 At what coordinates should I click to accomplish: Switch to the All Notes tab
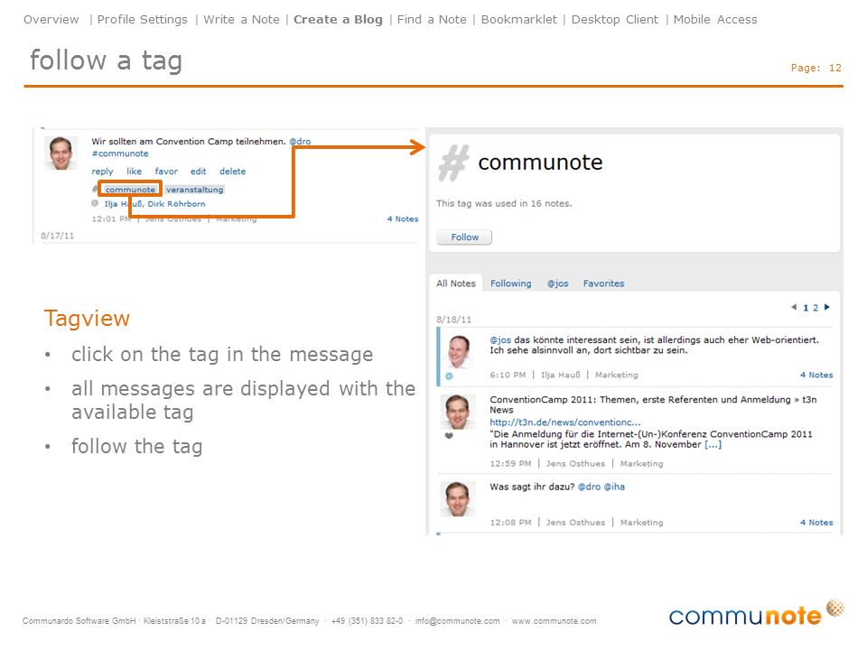coord(455,283)
